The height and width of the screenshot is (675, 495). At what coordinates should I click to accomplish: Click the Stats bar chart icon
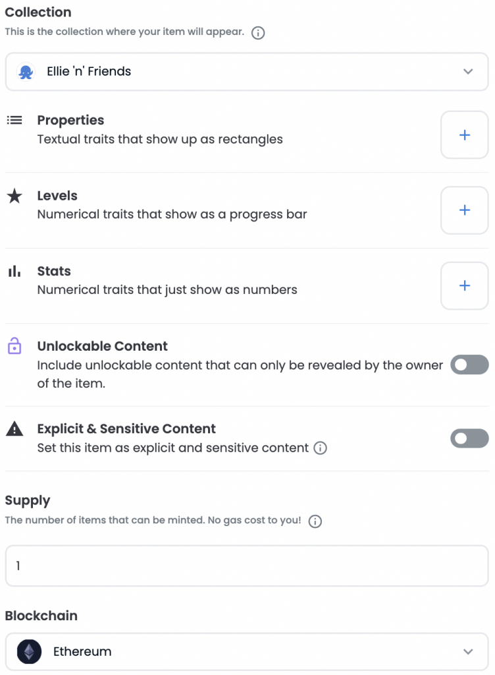click(x=14, y=271)
